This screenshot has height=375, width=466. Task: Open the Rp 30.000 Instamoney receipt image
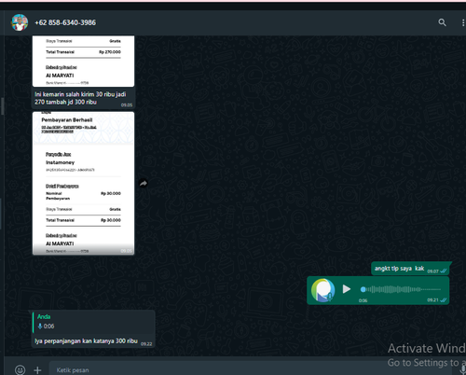(x=83, y=184)
